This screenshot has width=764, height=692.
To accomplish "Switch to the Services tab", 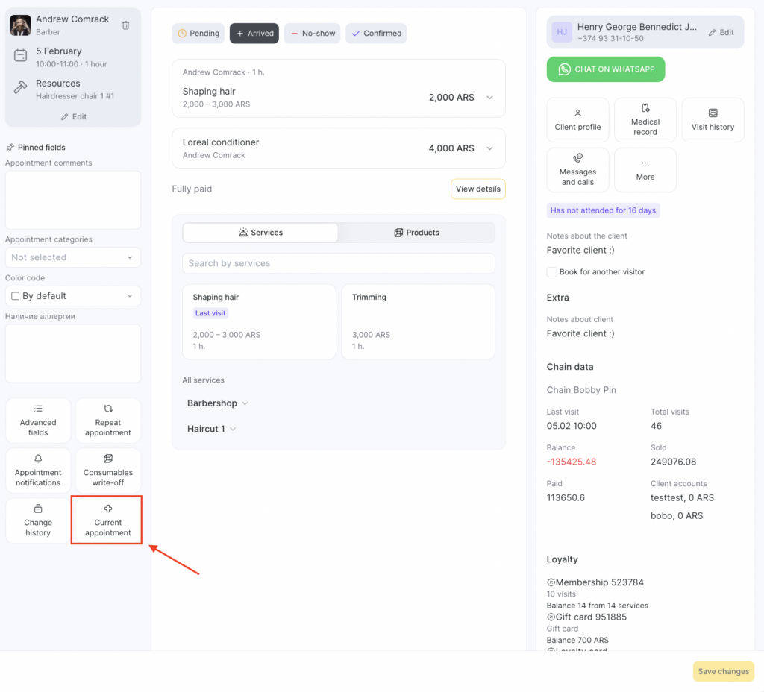I will coord(260,233).
